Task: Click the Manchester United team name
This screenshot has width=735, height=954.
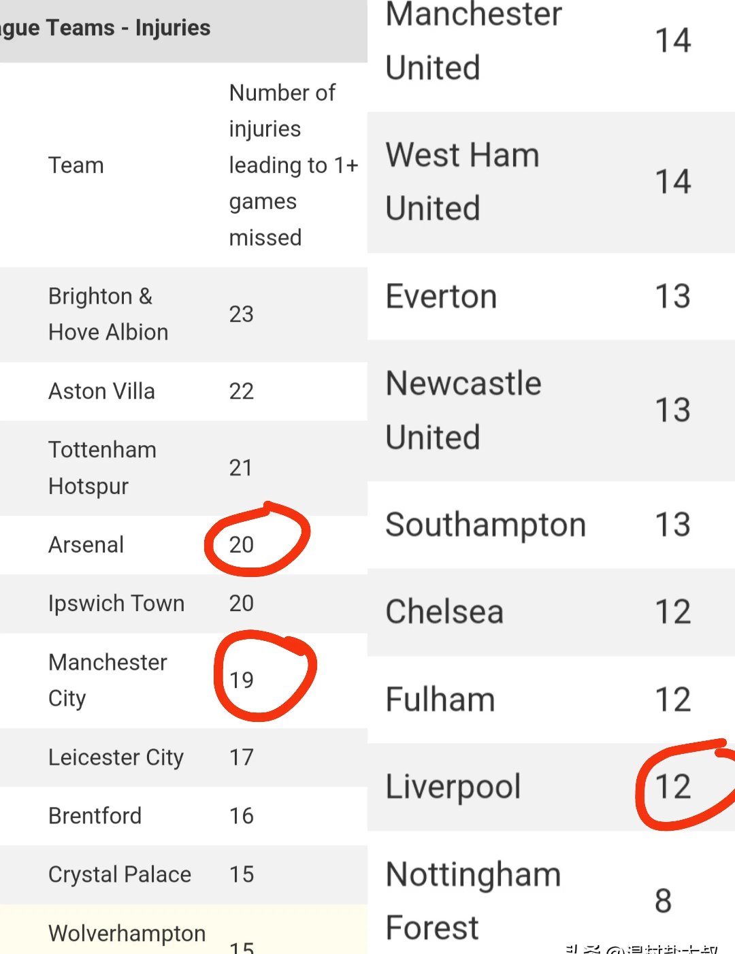Action: click(x=474, y=41)
